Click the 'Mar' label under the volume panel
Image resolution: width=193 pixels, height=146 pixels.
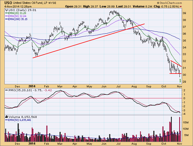point(60,144)
